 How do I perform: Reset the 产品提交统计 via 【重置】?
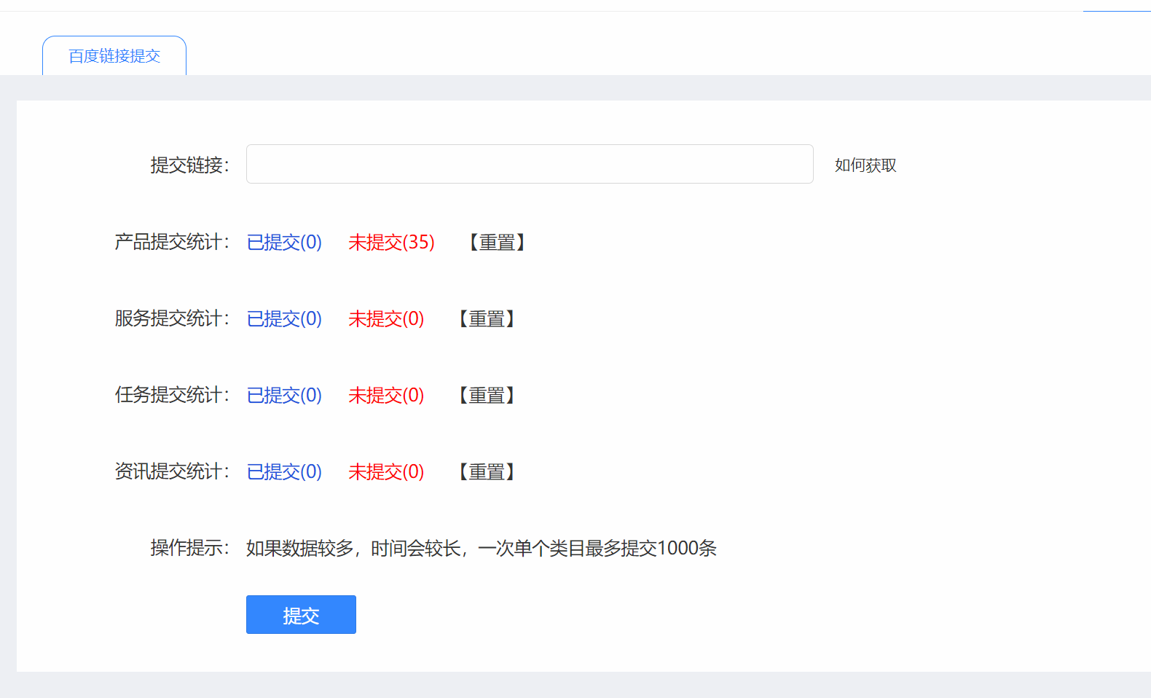[498, 242]
